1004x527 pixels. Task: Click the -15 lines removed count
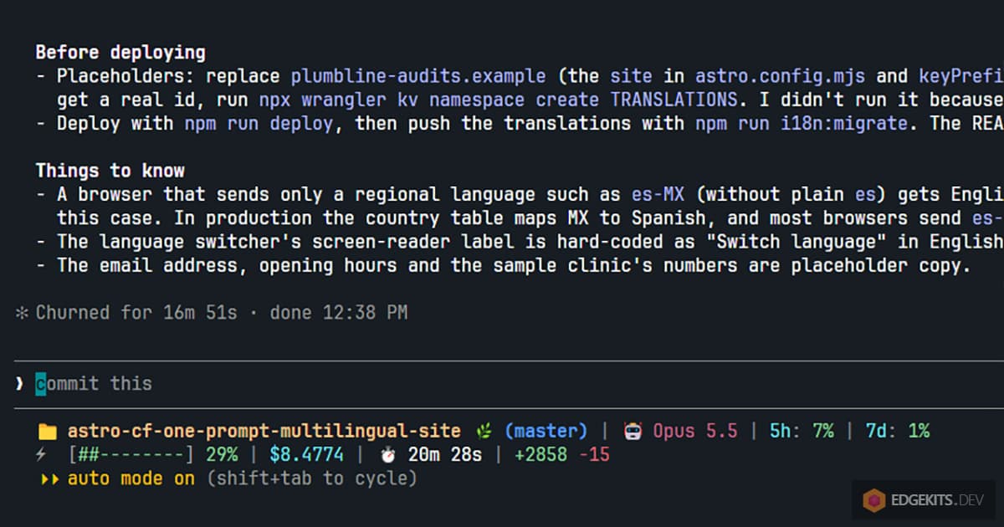tap(594, 456)
